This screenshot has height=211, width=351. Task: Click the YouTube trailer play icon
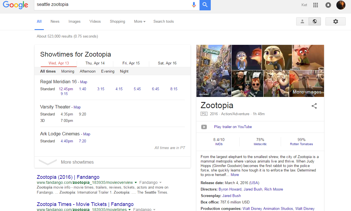click(204, 127)
